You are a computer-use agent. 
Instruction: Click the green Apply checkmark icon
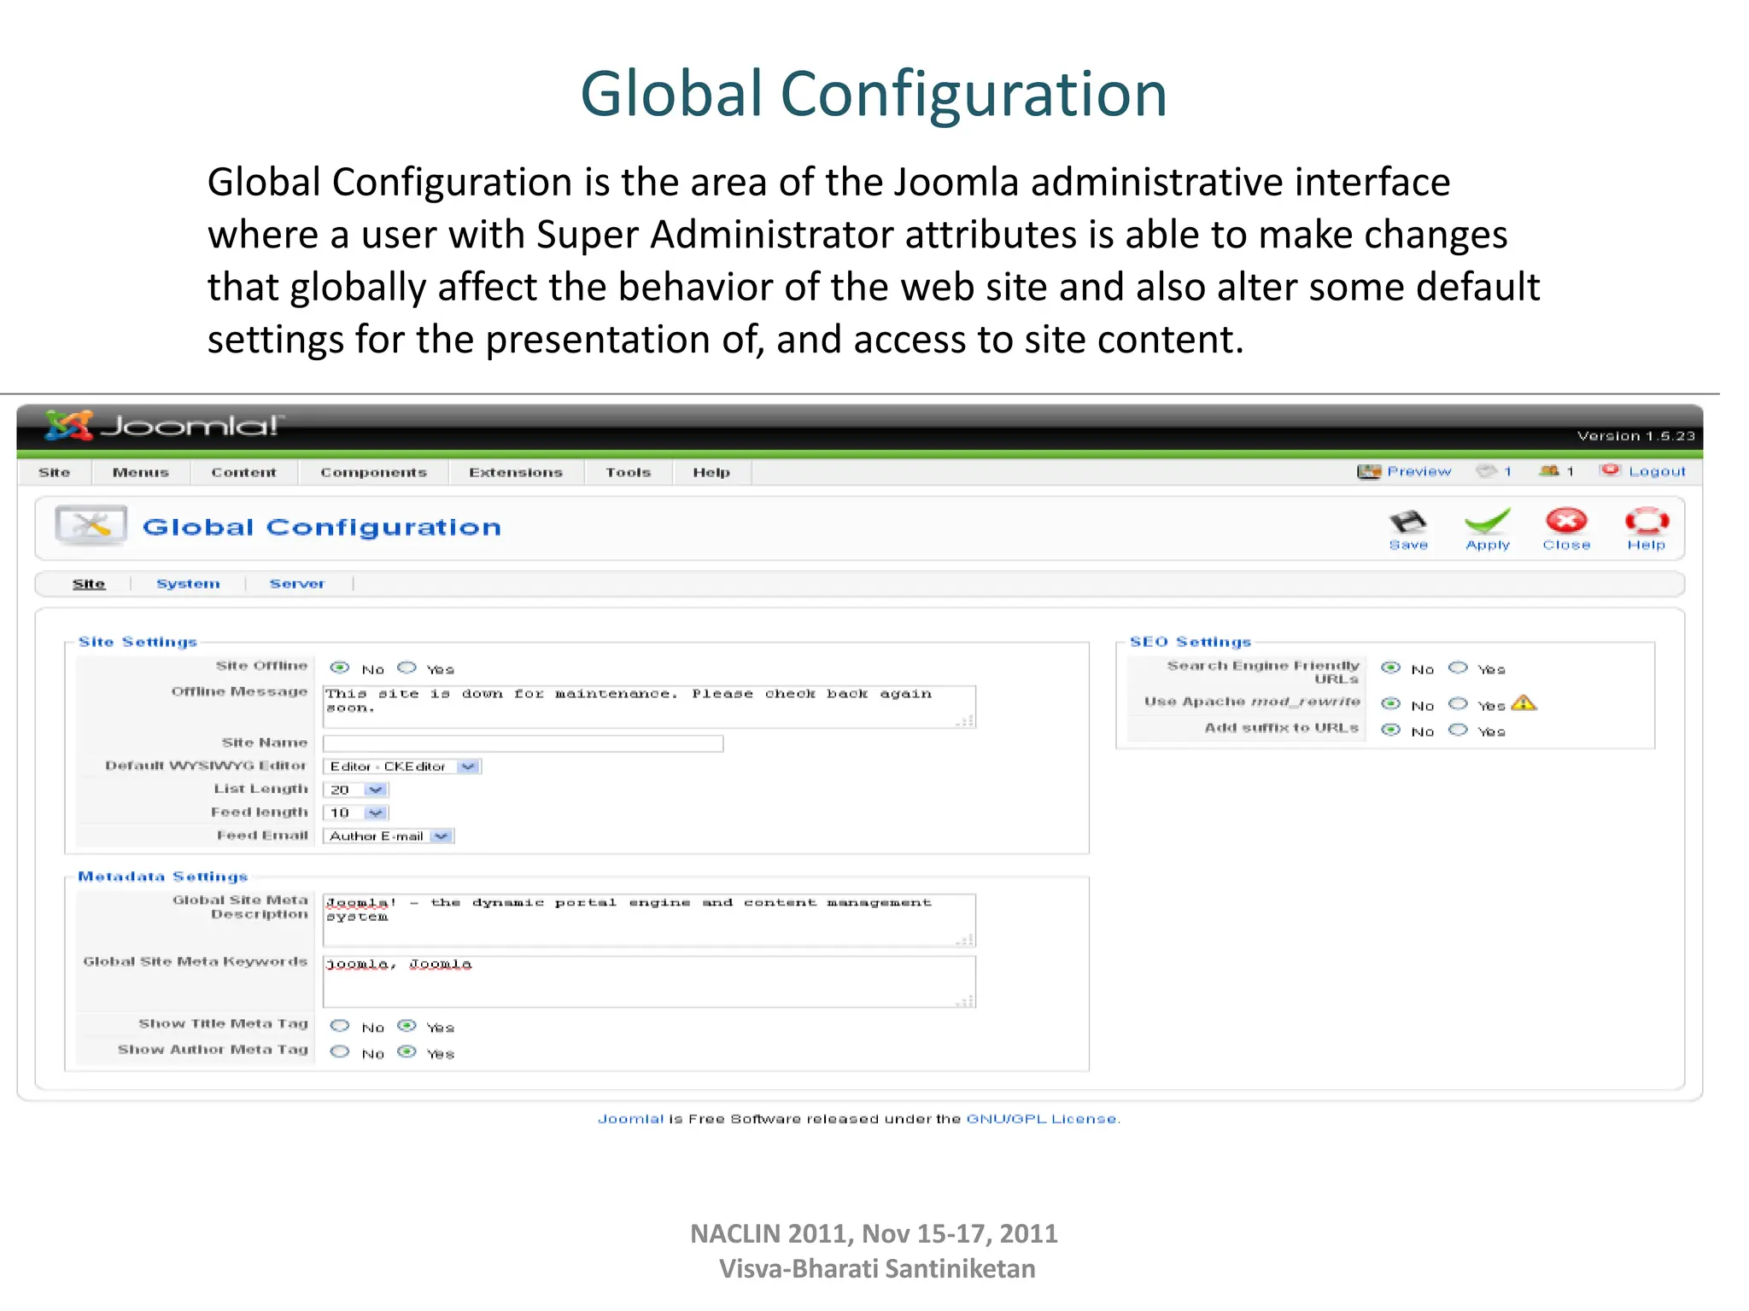coord(1487,521)
